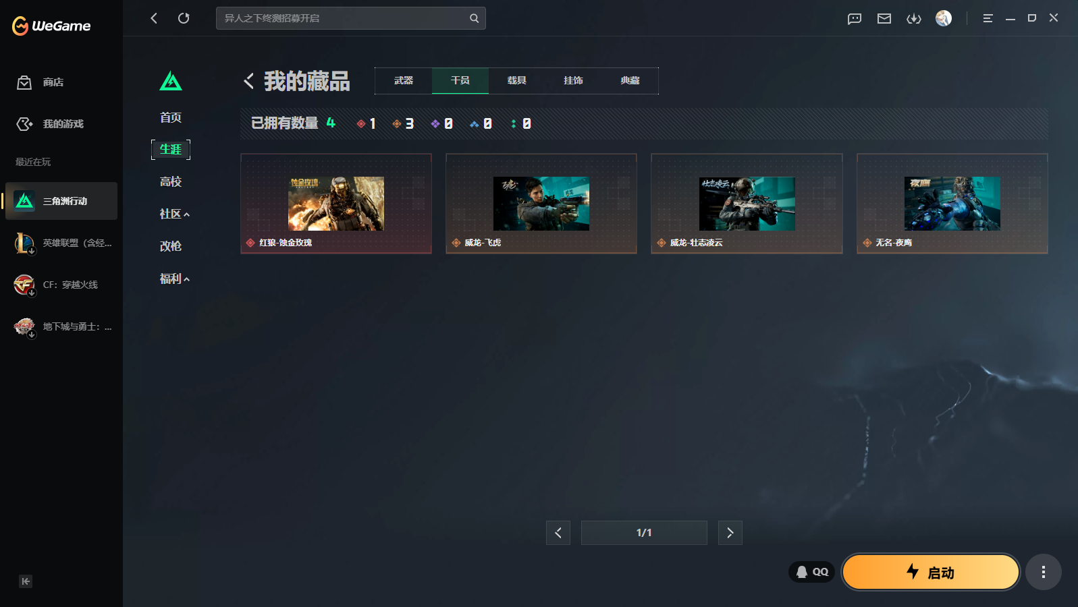Click the QQ login button

click(812, 572)
